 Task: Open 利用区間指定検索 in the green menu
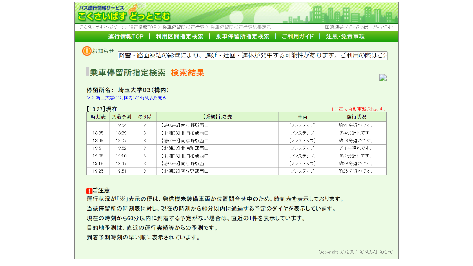pos(179,37)
